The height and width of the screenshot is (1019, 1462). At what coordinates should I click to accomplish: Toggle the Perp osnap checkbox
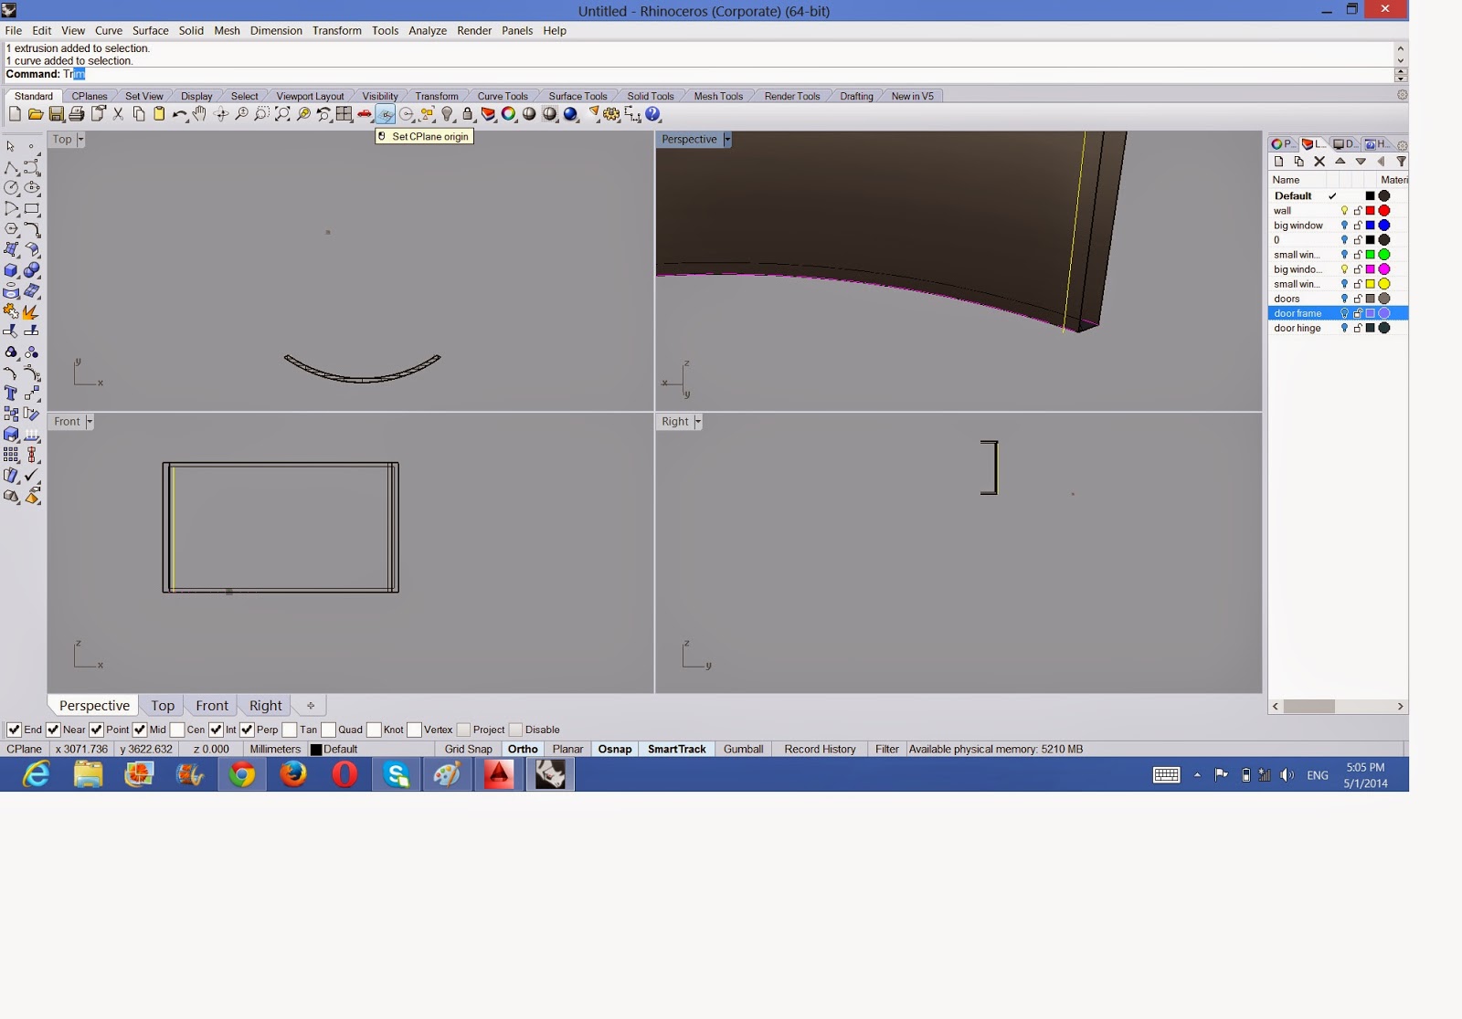247,730
